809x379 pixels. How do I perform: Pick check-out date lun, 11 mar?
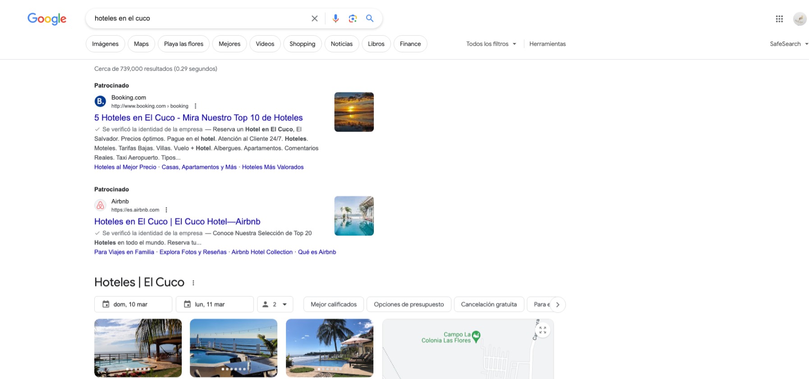215,305
